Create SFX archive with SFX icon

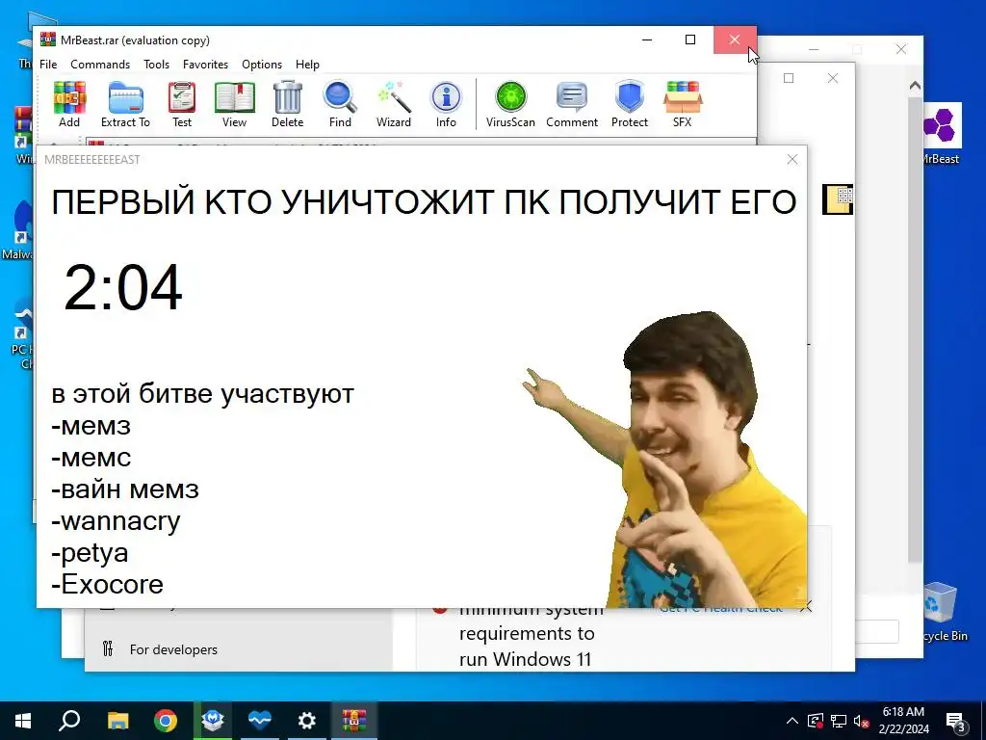683,104
